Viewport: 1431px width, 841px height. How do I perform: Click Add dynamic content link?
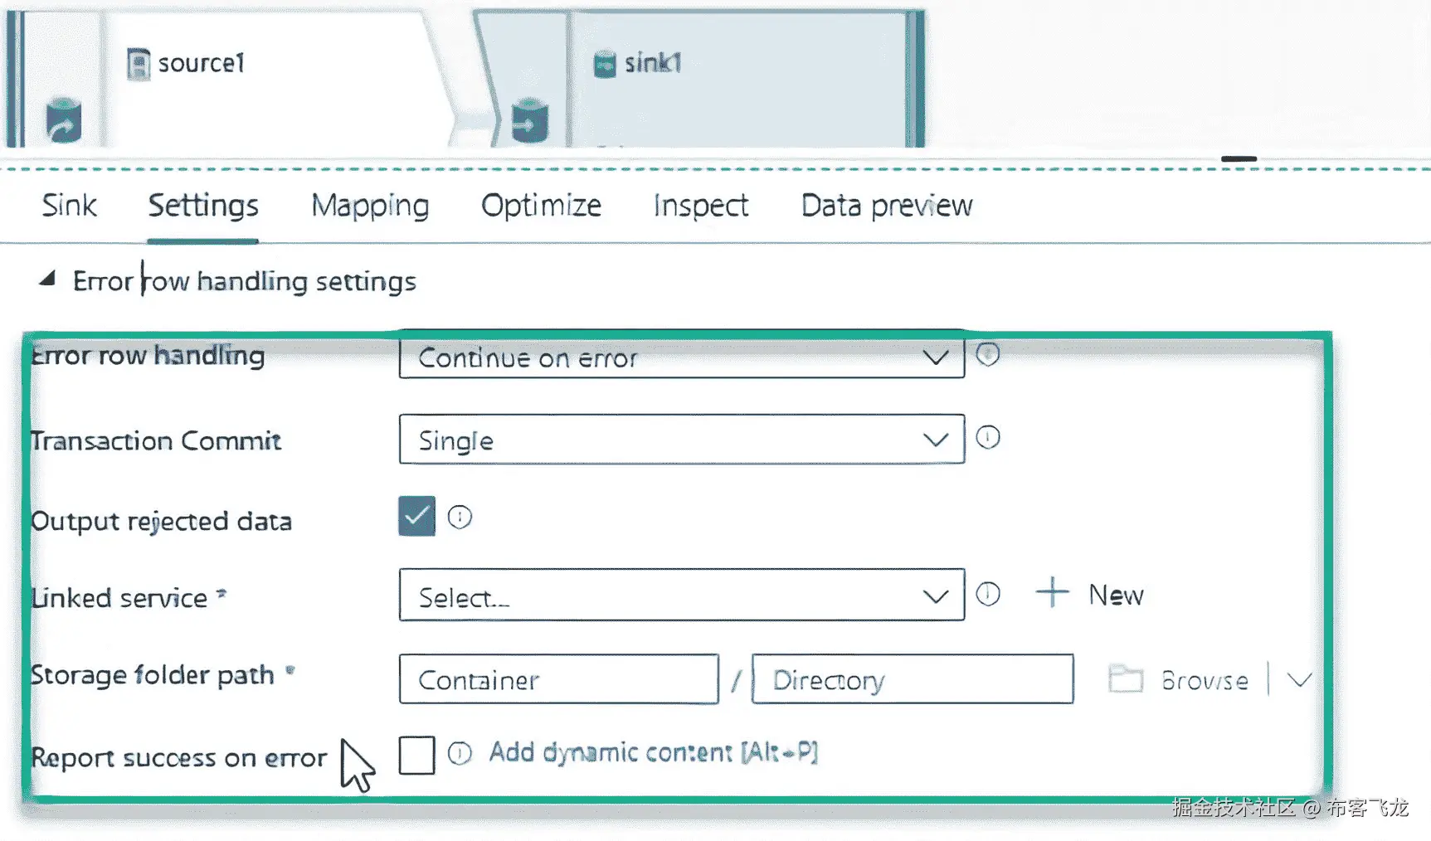(x=653, y=752)
